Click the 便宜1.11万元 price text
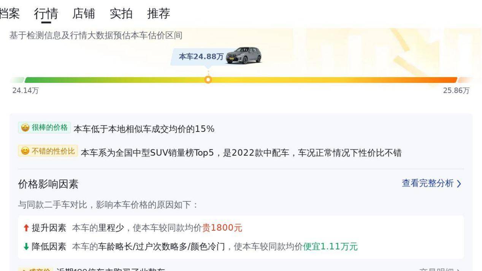 (x=330, y=247)
